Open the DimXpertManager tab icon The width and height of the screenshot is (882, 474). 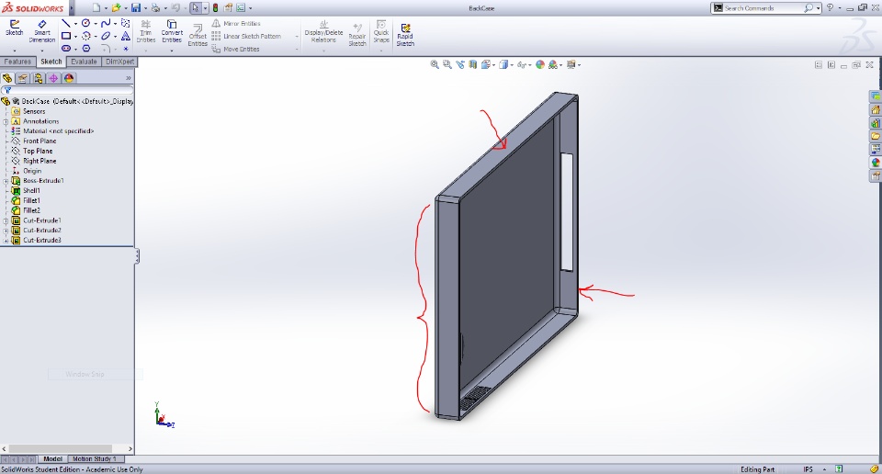tap(53, 78)
